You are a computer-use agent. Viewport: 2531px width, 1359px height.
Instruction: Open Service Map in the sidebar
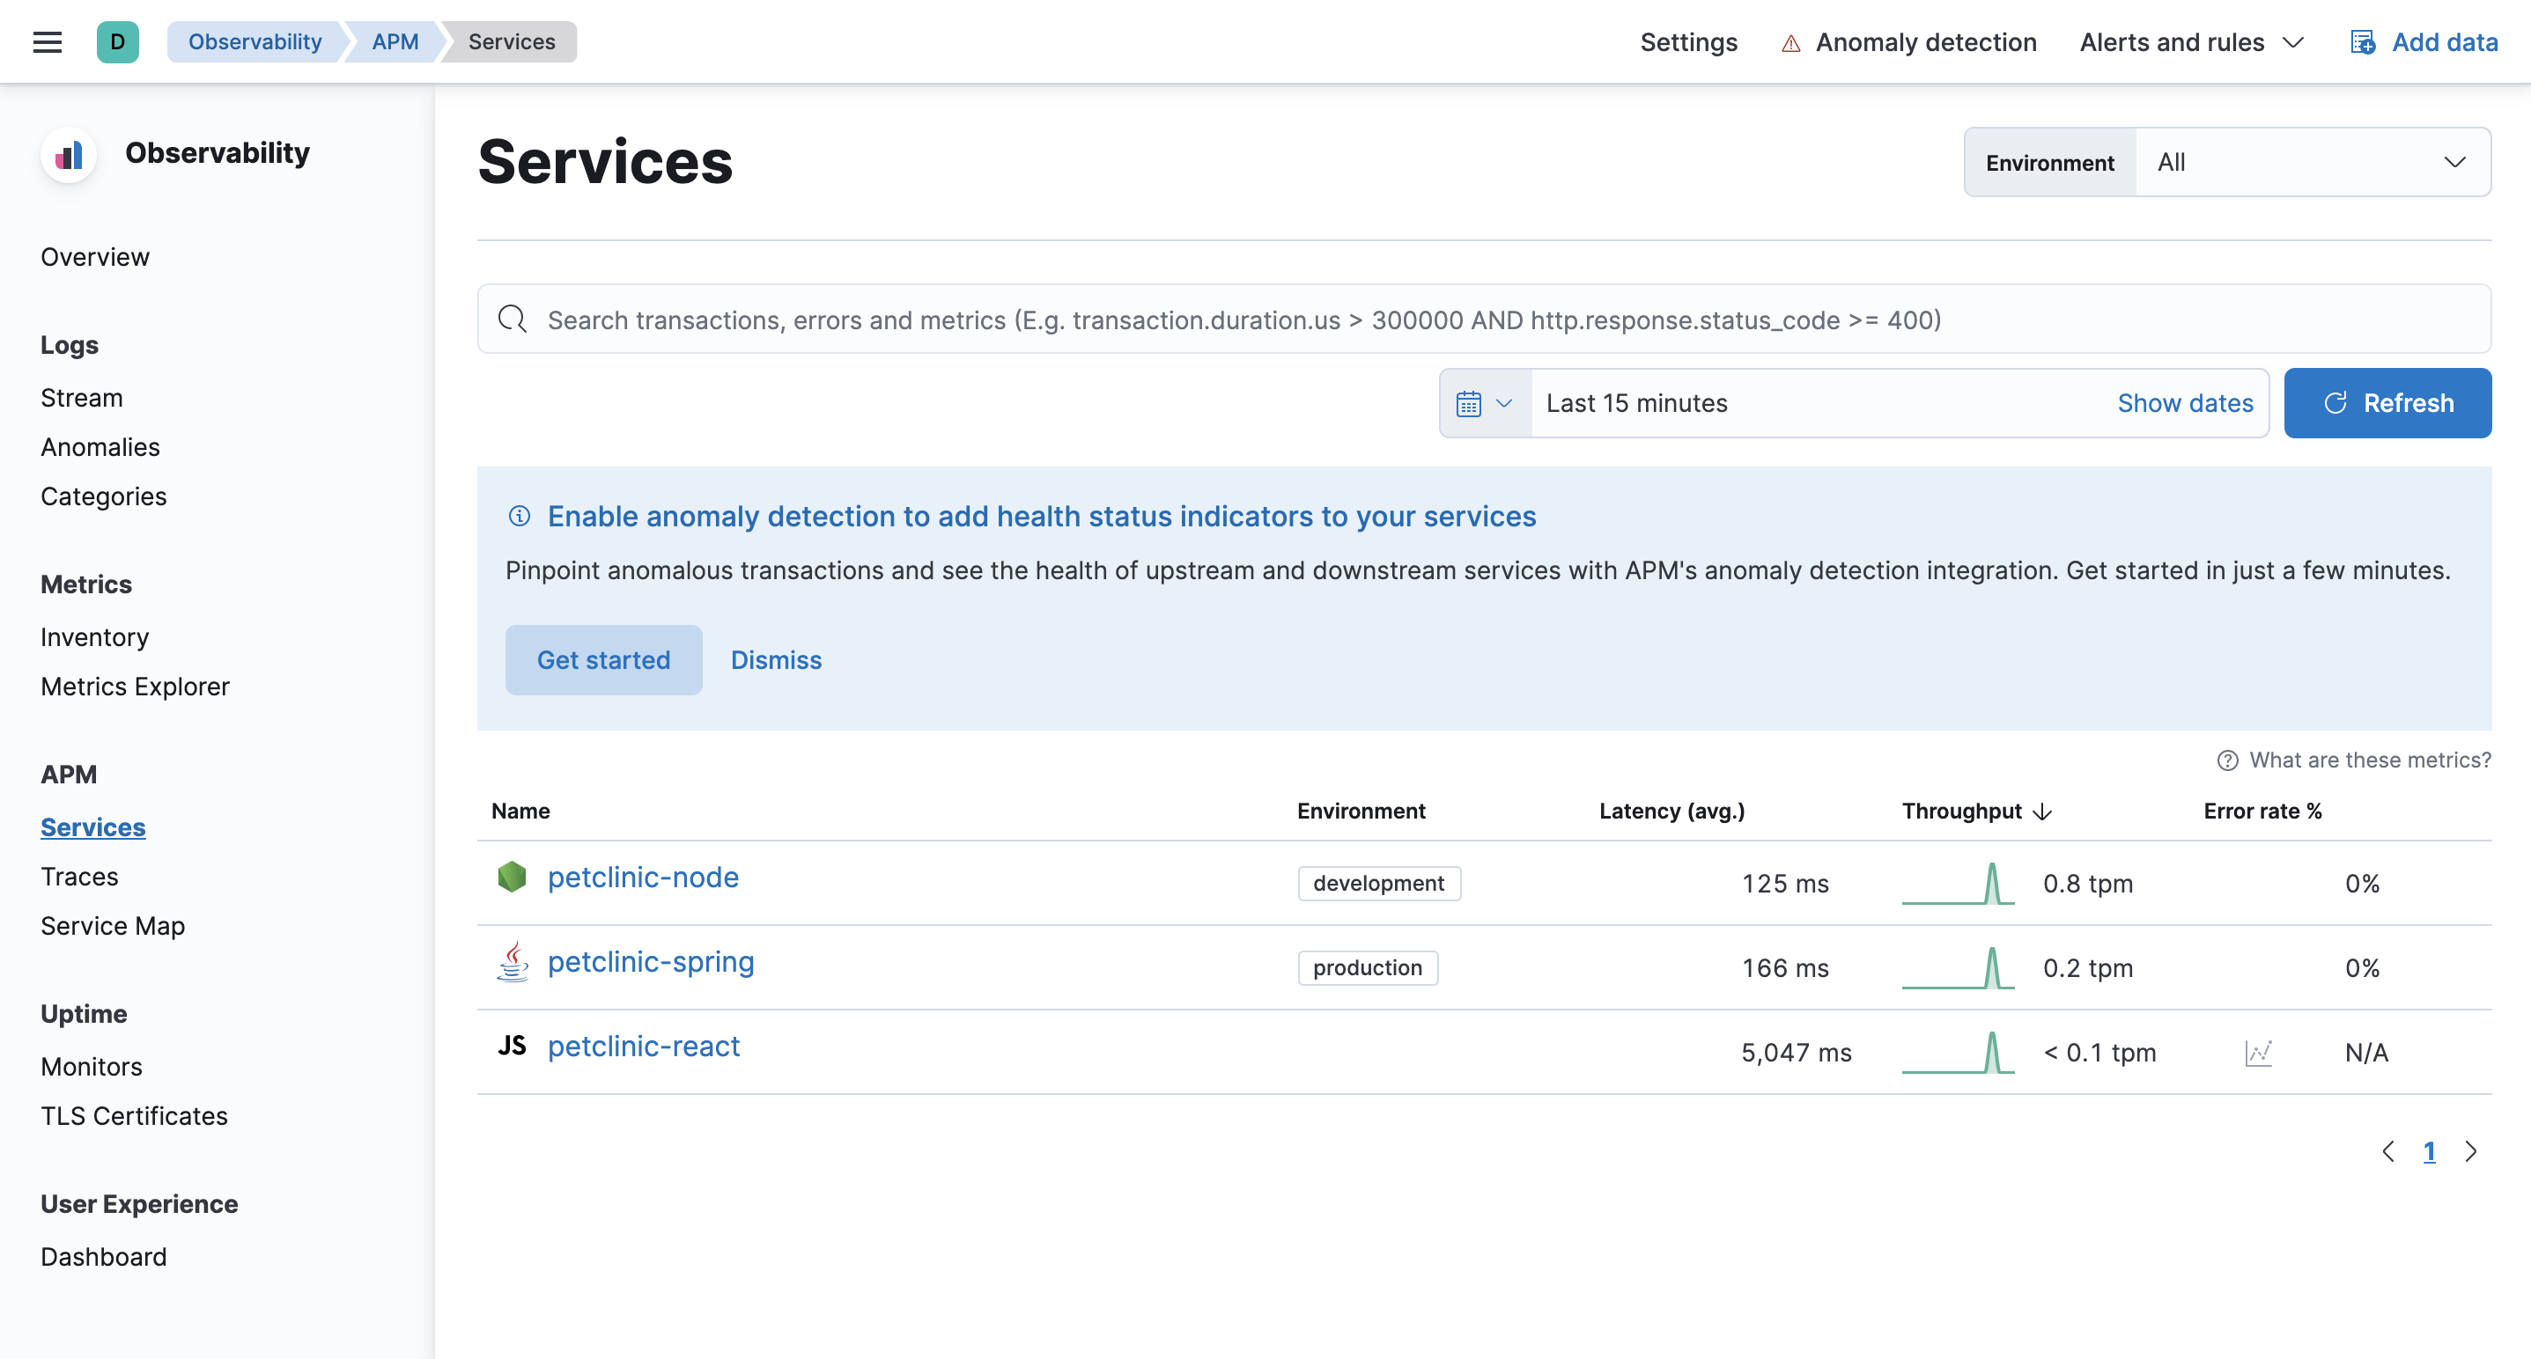tap(112, 926)
